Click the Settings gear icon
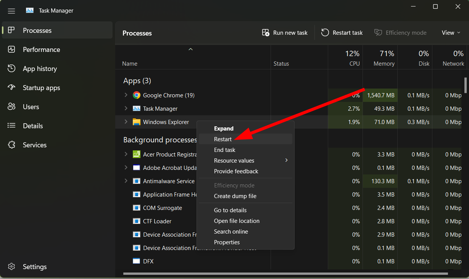 point(11,266)
